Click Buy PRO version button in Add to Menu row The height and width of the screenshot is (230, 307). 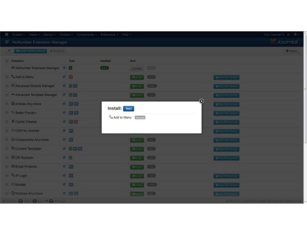226,77
